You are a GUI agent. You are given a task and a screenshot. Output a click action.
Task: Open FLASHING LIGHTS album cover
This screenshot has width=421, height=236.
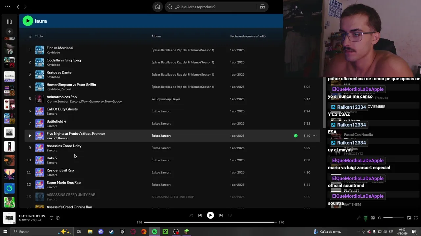pos(9,218)
